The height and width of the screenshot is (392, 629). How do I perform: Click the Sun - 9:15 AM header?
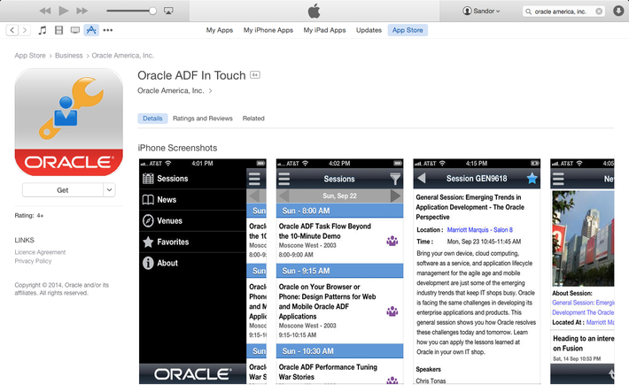pyautogui.click(x=340, y=271)
